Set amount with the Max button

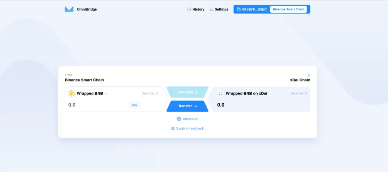point(134,105)
